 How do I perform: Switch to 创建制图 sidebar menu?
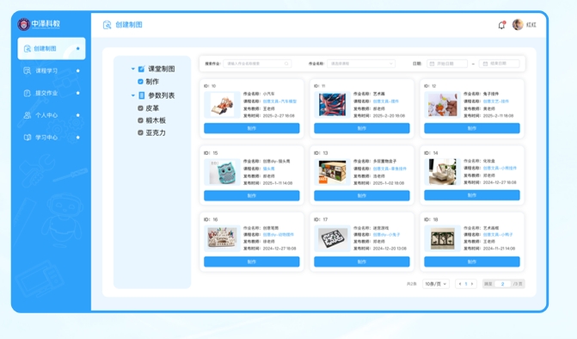(52, 48)
